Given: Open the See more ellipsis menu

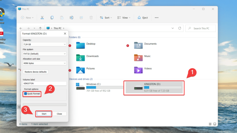Looking at the screenshot, I should tap(156, 18).
